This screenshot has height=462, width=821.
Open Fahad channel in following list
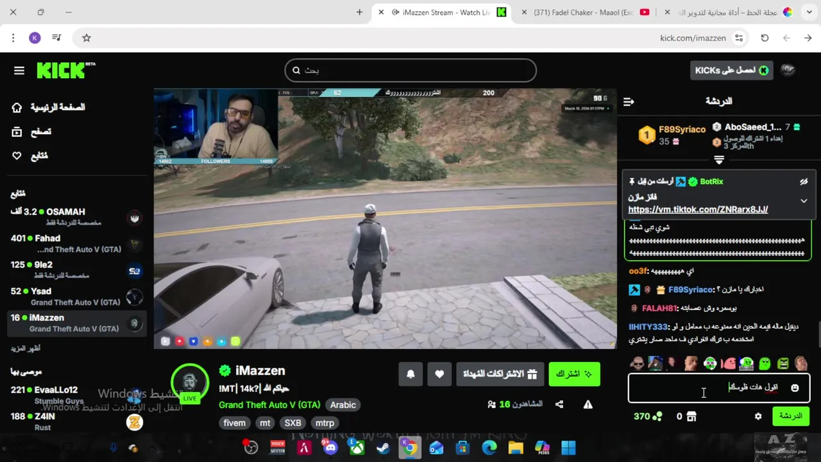pyautogui.click(x=77, y=244)
